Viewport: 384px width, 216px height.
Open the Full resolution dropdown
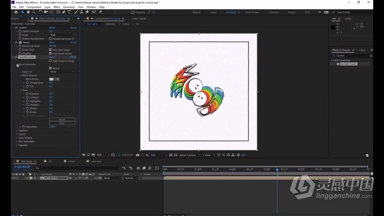point(159,155)
